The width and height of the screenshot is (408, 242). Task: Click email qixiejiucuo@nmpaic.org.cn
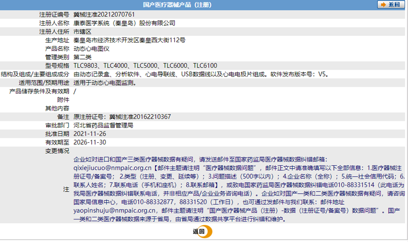(112, 168)
